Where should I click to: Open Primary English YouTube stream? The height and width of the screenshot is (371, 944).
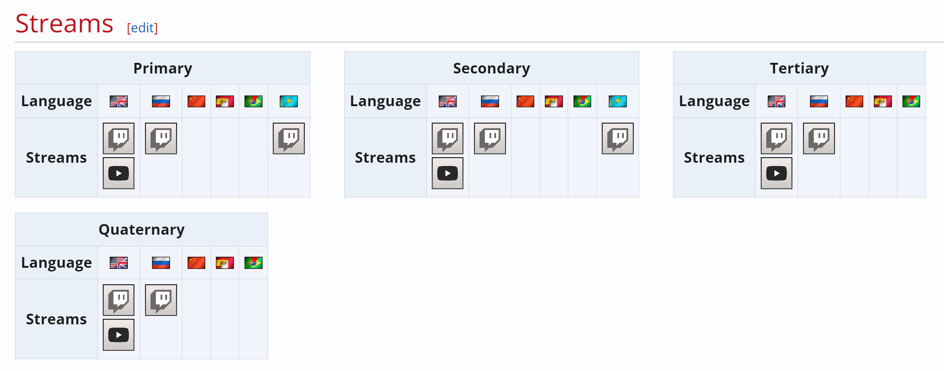(119, 173)
